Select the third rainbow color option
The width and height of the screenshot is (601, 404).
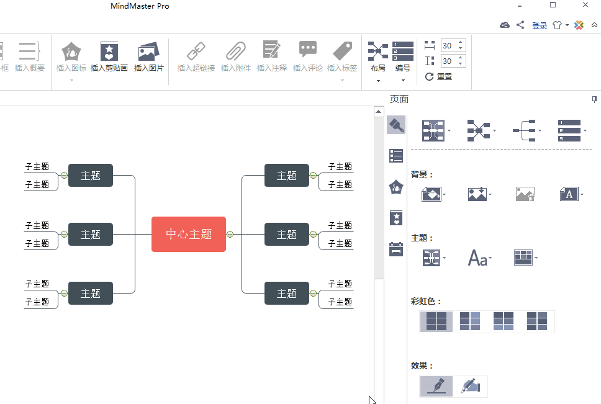point(504,321)
